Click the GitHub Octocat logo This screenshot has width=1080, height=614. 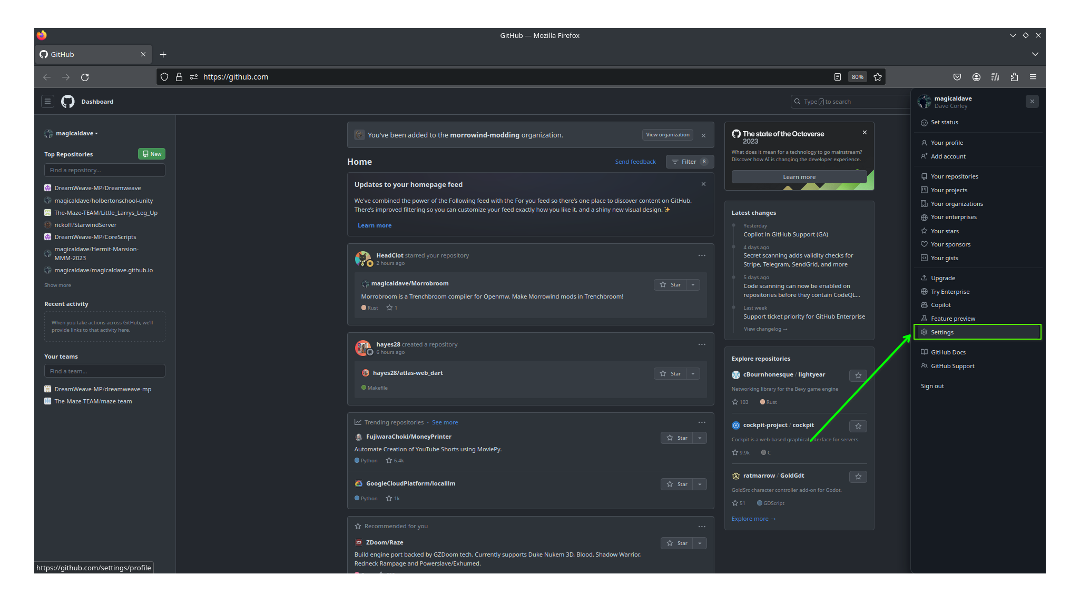pos(68,102)
